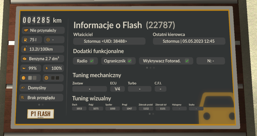Click the handshake icon beside Nie przynależy
Image resolution: width=257 pixels, height=136 pixels.
[x=26, y=30]
